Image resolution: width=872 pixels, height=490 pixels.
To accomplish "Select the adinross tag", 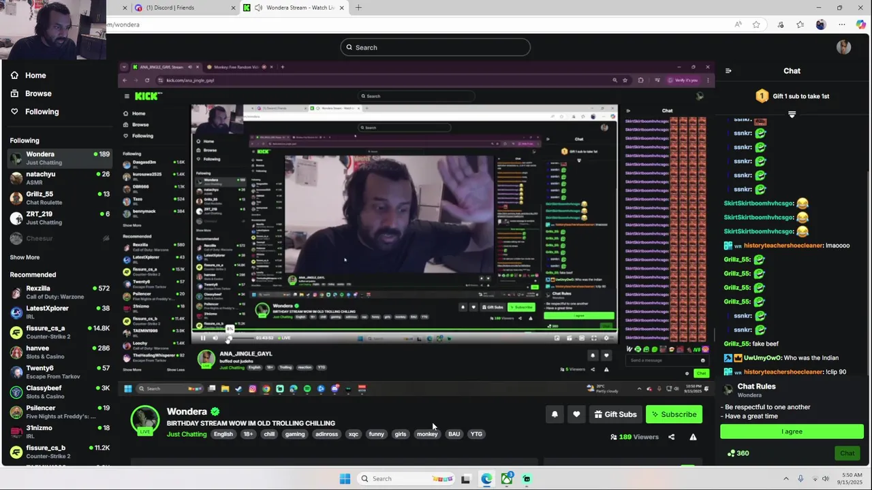I will 326,434.
